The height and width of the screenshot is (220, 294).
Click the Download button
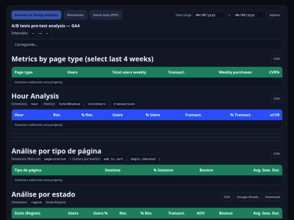click(x=273, y=197)
